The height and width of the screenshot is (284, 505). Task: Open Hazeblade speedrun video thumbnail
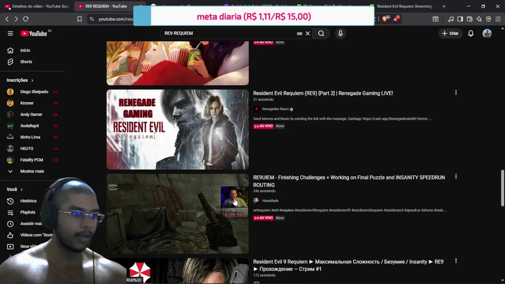pyautogui.click(x=178, y=214)
